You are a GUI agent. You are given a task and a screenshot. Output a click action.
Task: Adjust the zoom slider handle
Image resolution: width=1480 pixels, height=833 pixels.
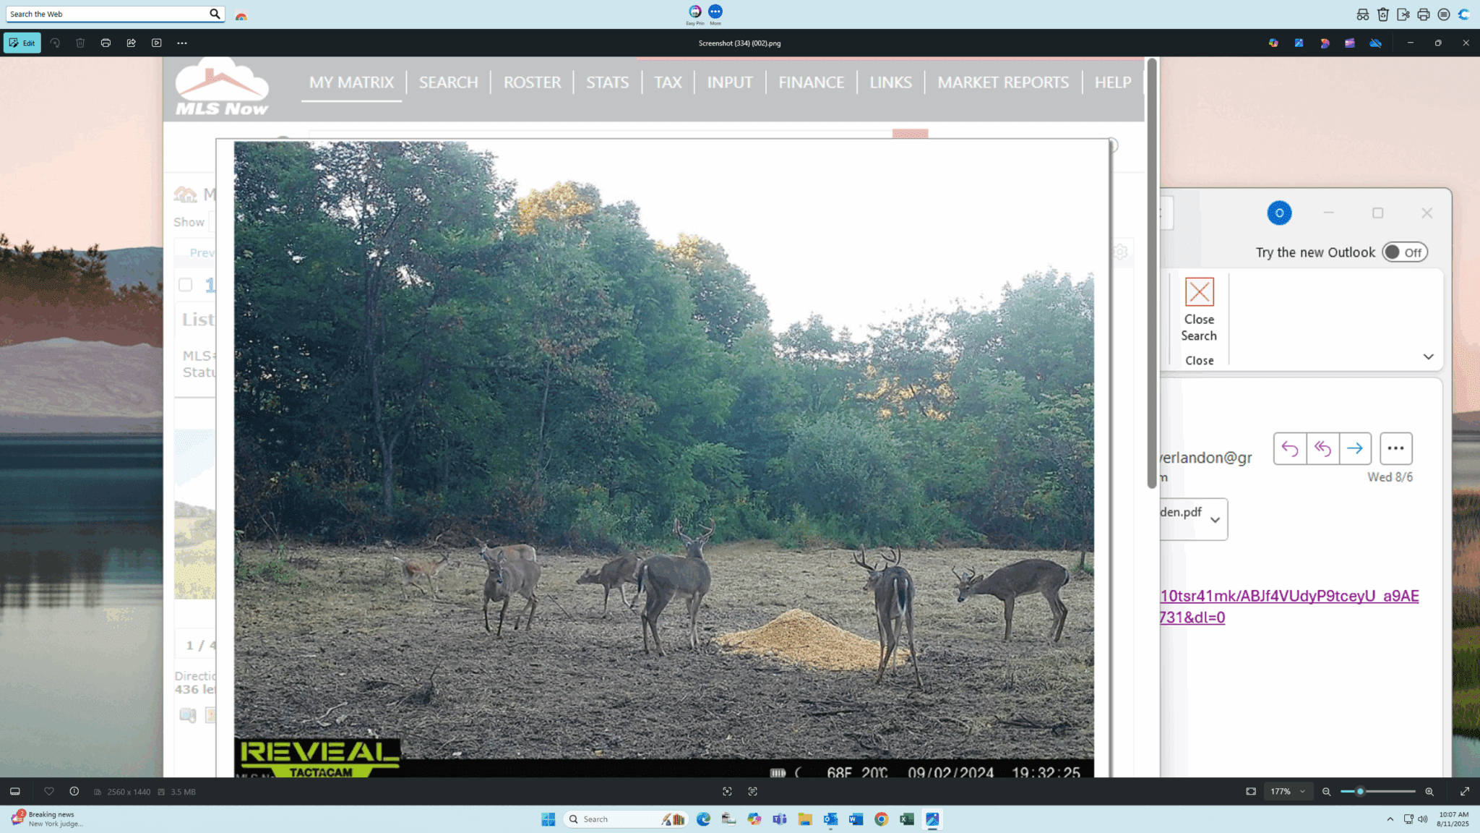click(x=1359, y=792)
